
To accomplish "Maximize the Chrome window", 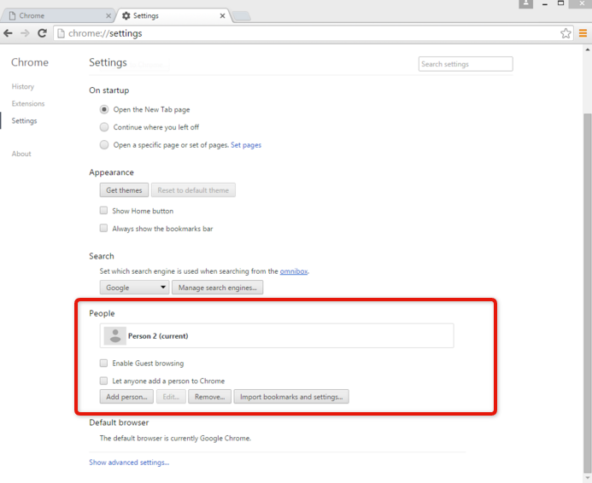I will pos(560,3).
